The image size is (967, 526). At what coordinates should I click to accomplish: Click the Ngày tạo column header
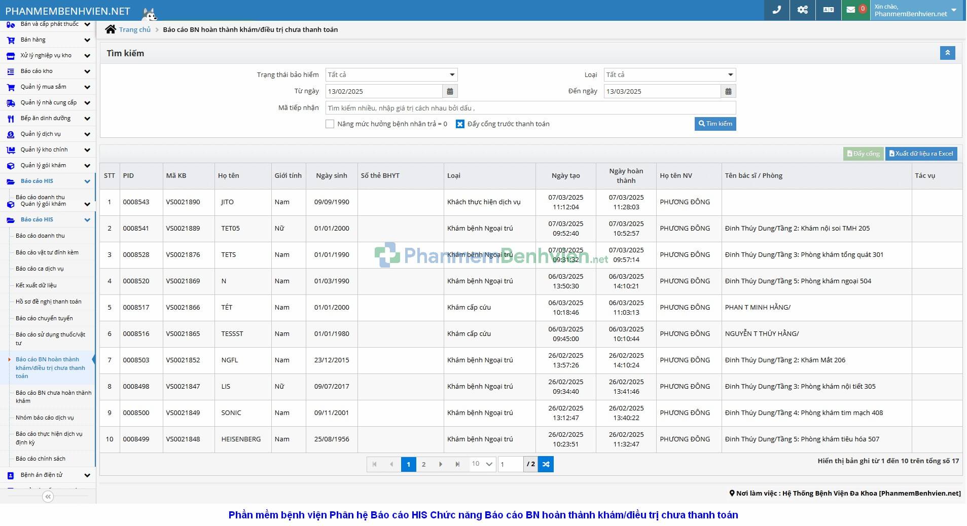[565, 176]
